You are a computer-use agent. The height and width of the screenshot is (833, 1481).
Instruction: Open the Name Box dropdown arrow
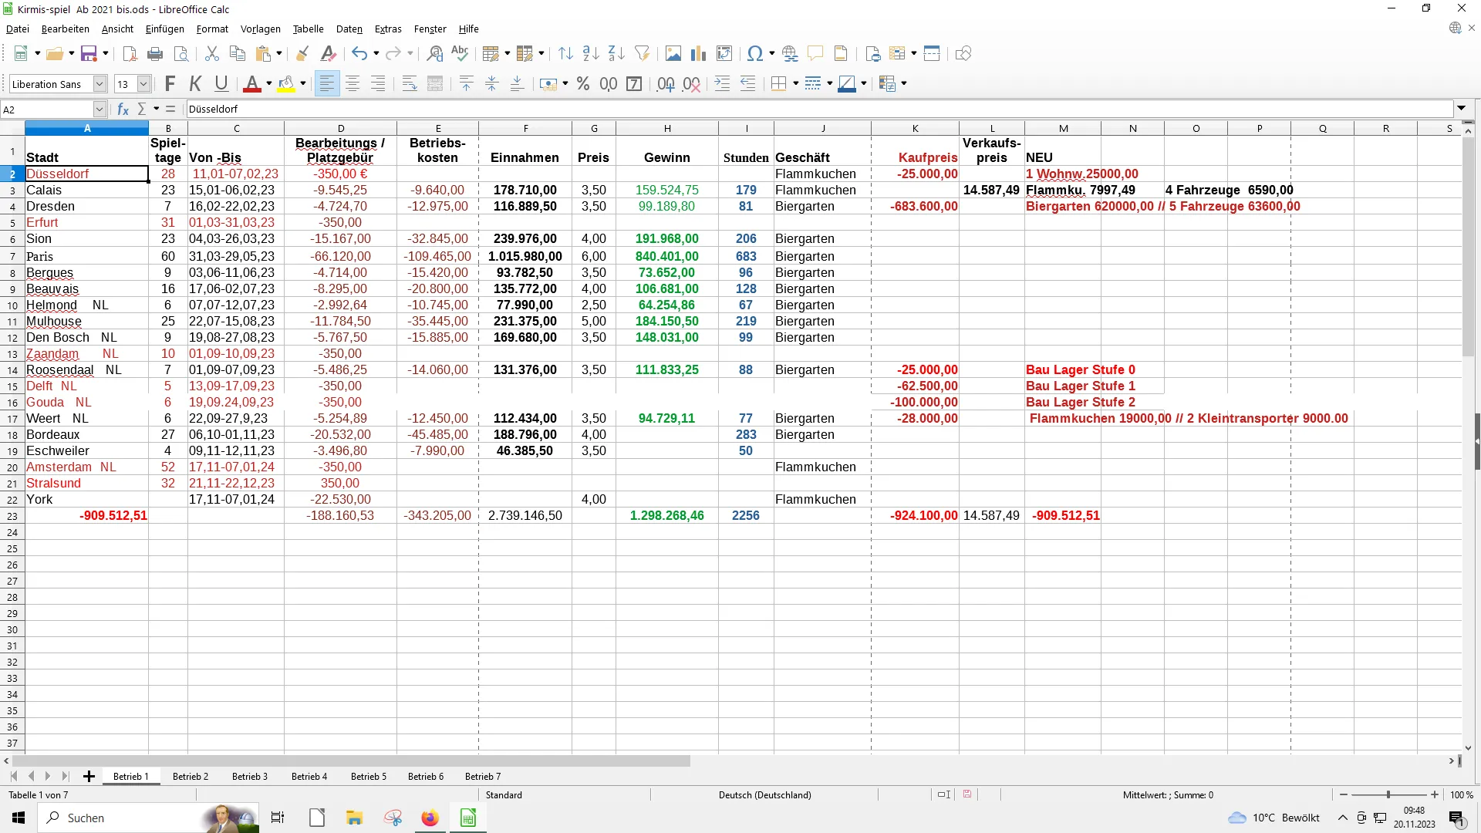(100, 109)
